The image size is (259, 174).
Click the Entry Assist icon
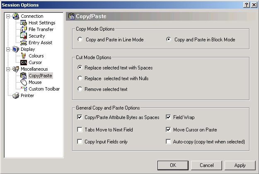pyautogui.click(x=24, y=43)
